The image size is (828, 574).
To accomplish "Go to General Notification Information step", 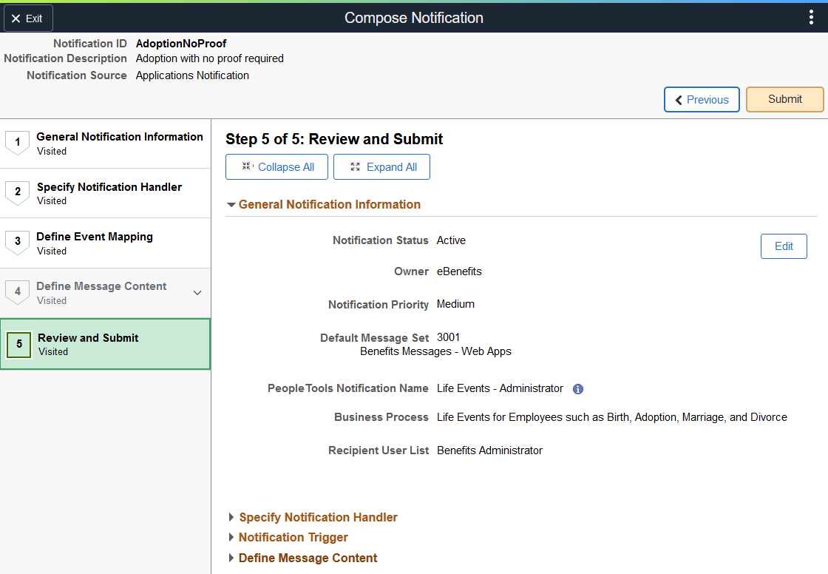I will tap(105, 143).
